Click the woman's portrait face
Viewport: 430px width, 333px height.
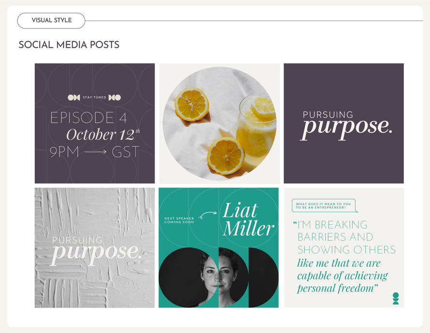(x=218, y=273)
